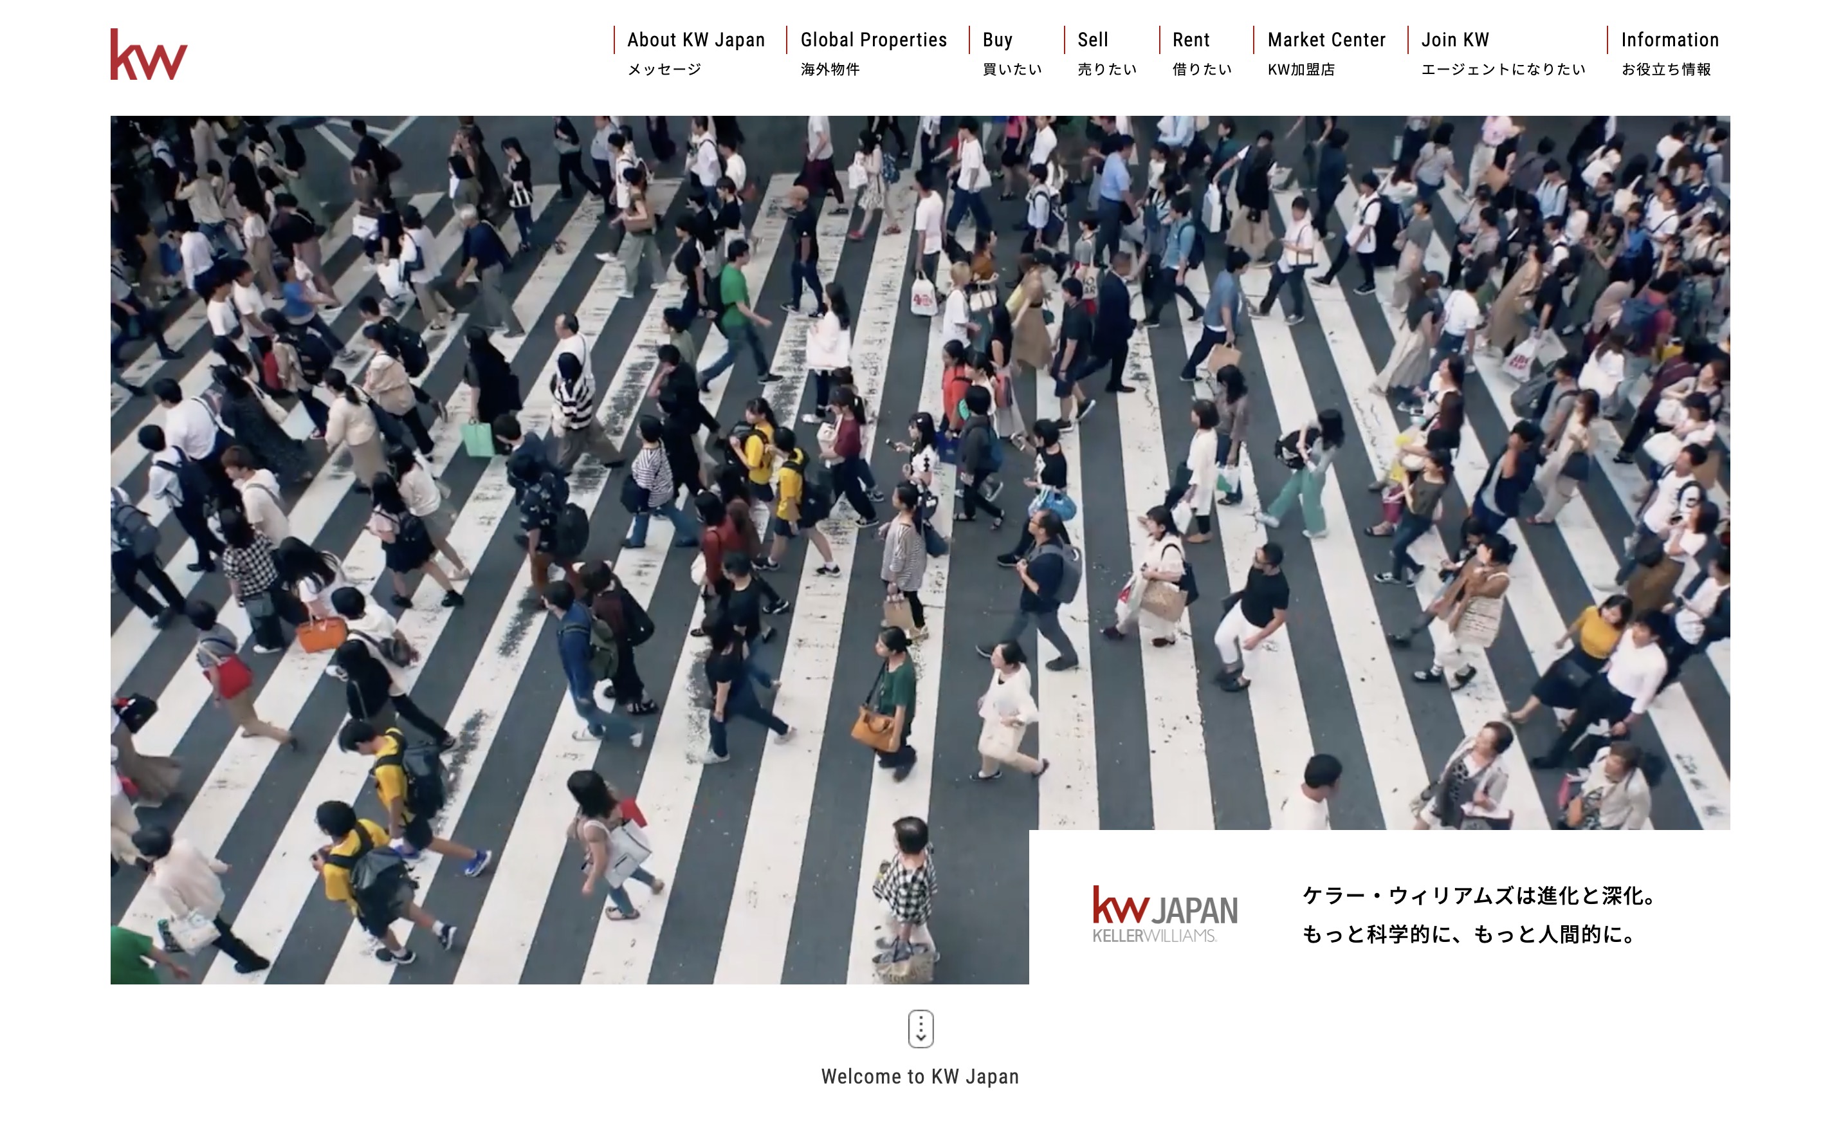Open the About KW Japan menu
Screen dimensions: 1841x1144
click(695, 40)
